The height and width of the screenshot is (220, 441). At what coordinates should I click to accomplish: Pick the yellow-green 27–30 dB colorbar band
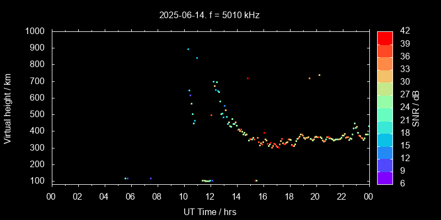(385, 88)
